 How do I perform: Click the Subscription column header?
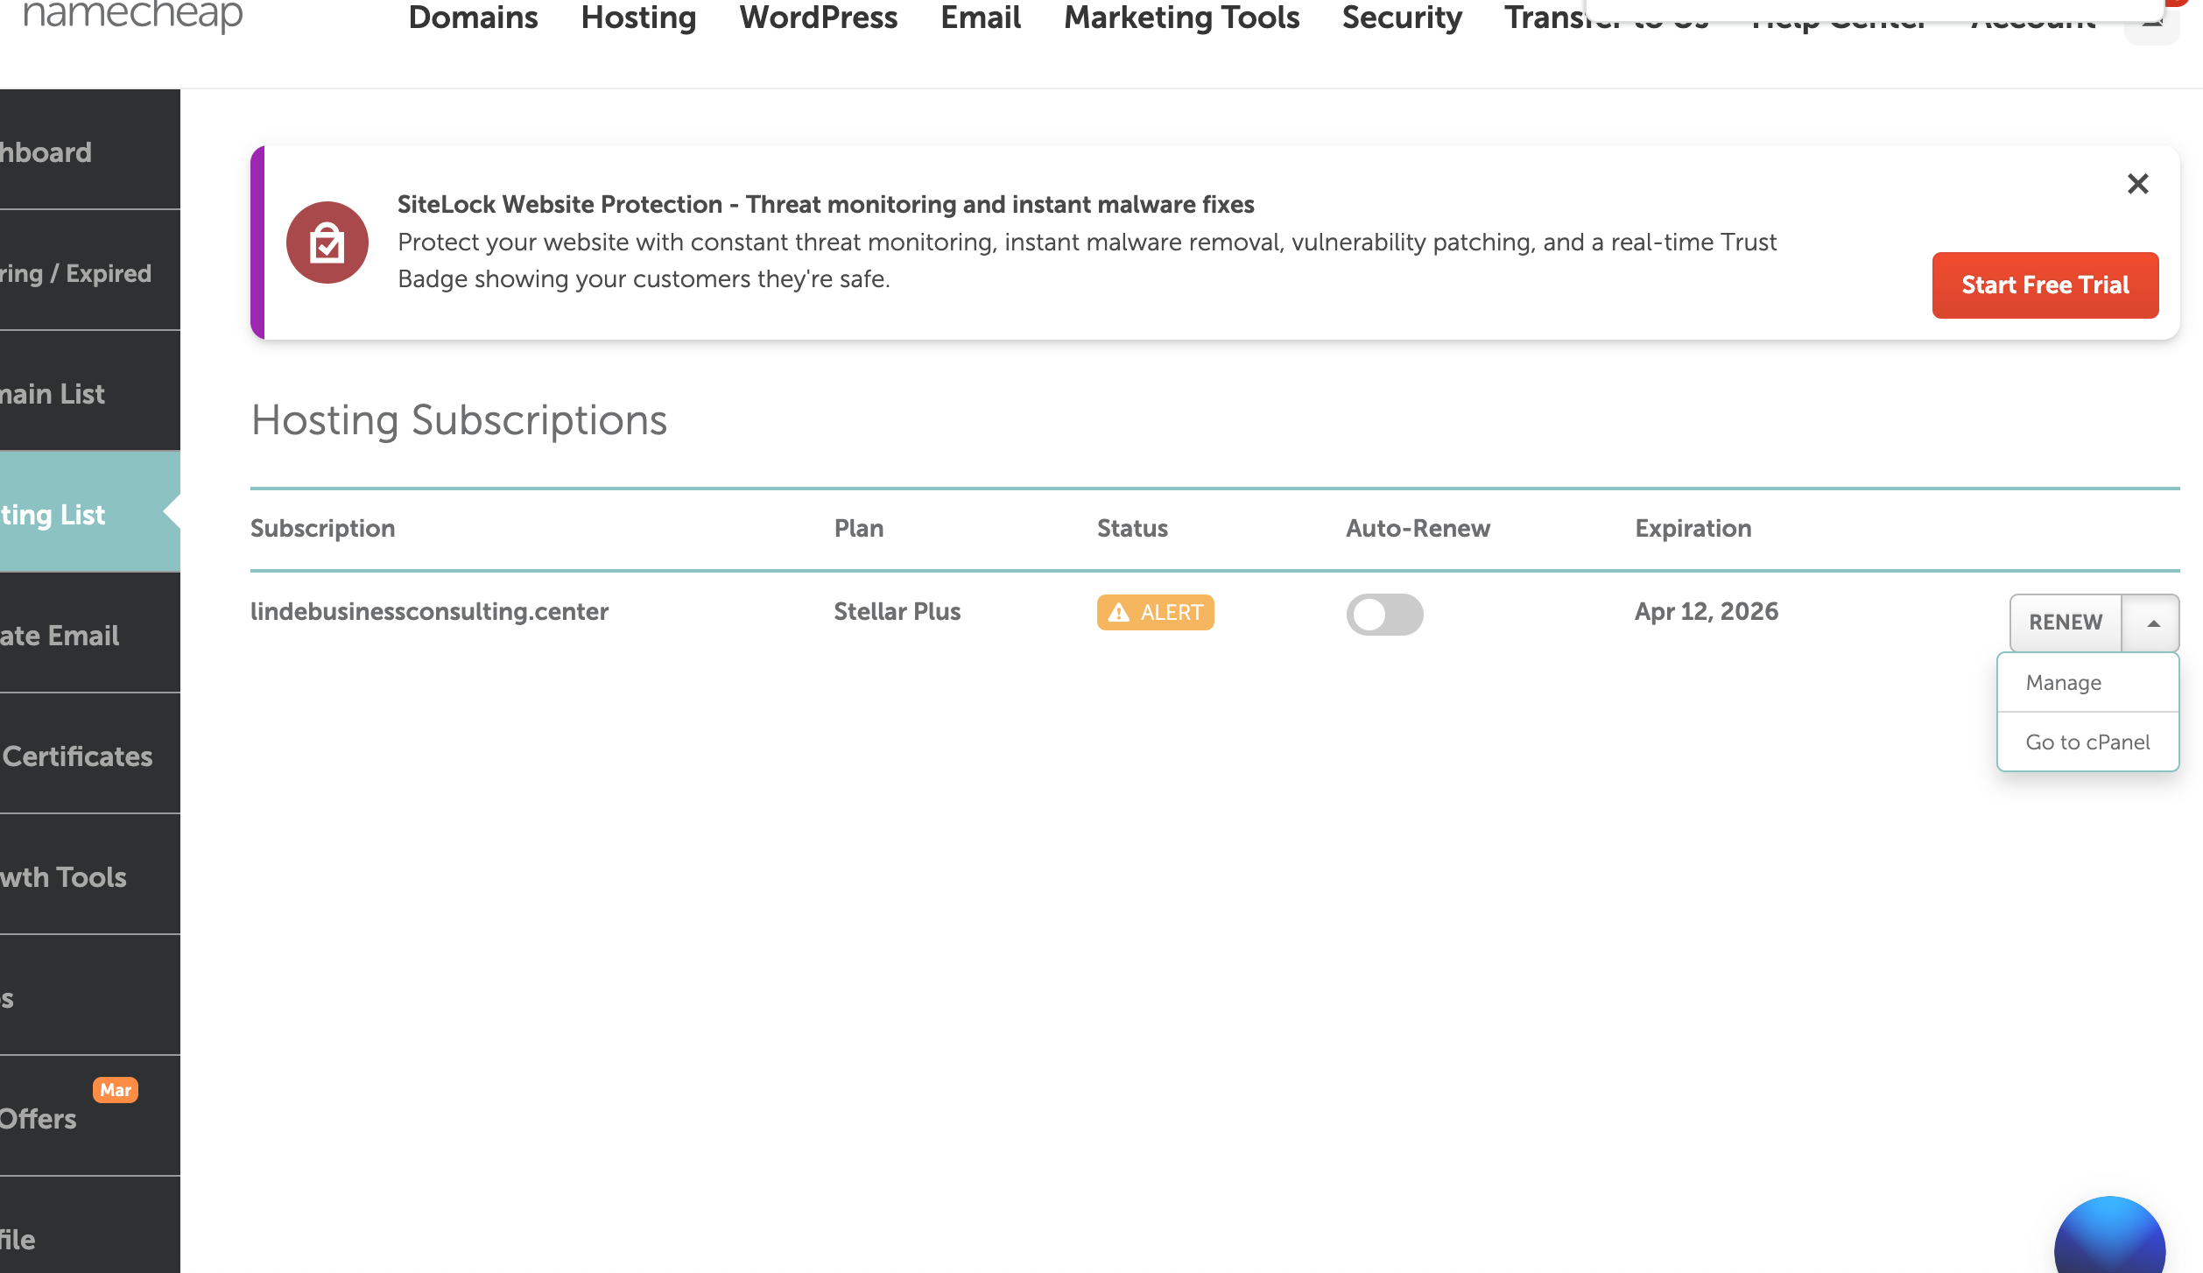[322, 529]
